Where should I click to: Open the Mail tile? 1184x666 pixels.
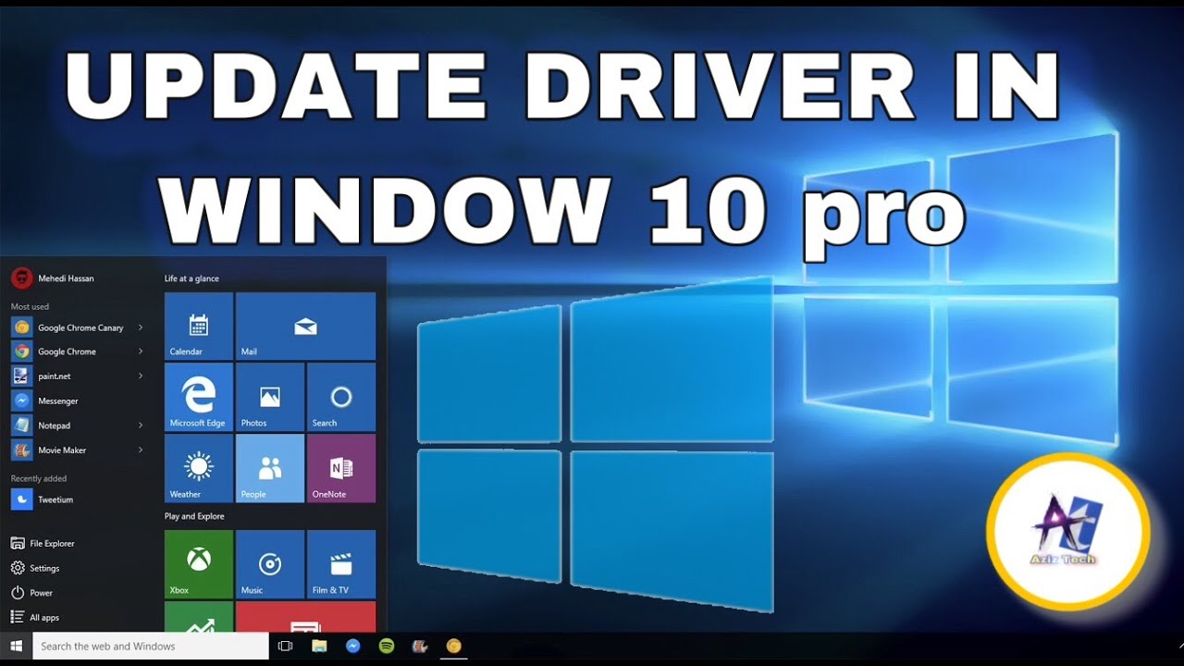pos(305,326)
